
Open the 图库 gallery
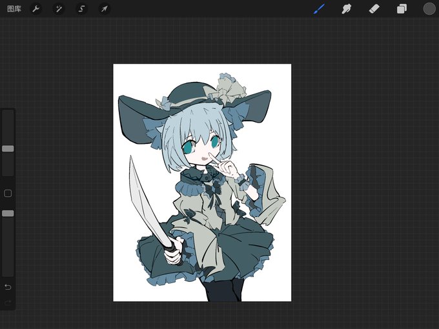14,9
